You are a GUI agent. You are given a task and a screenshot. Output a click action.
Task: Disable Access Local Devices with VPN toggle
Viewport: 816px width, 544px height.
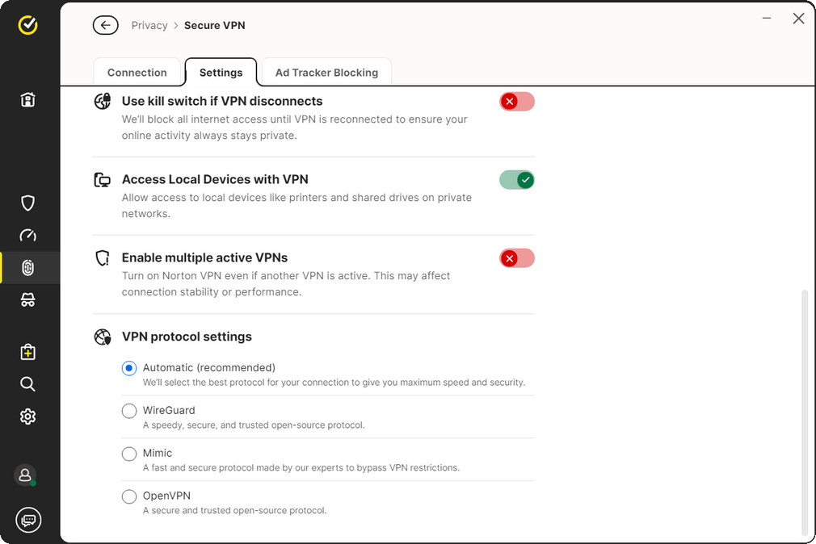[x=517, y=180]
